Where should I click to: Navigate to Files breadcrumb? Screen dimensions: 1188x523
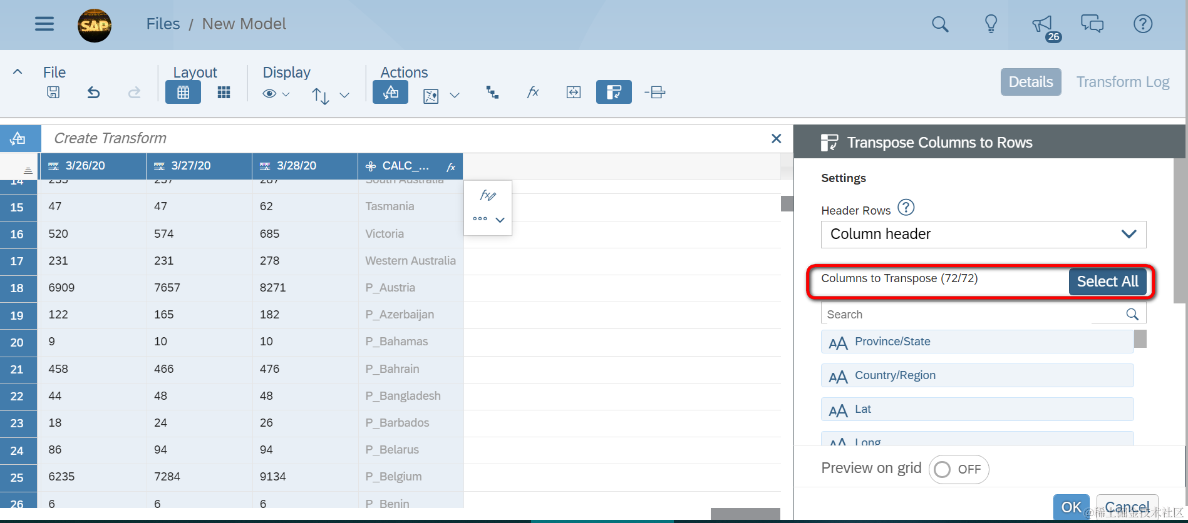[x=163, y=24]
